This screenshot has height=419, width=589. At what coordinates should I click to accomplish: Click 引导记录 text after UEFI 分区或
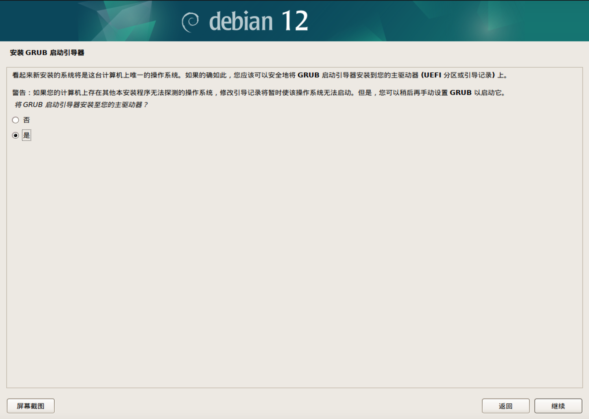[478, 75]
